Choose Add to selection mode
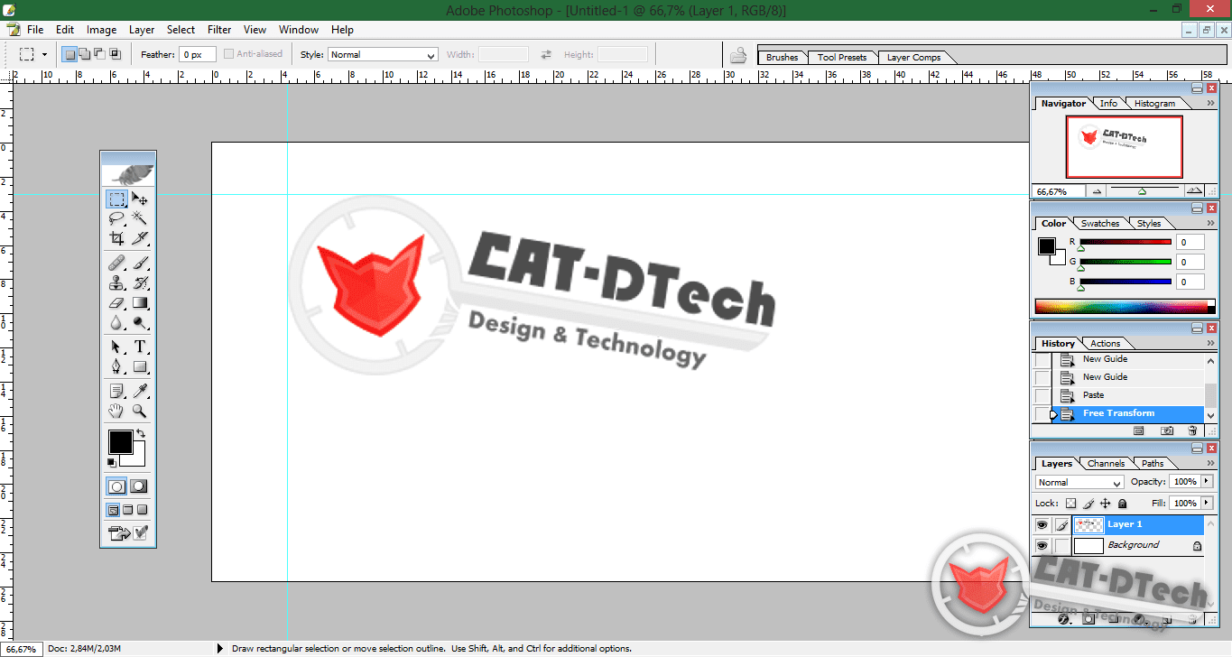Screen dimensions: 1232x657 (84, 54)
